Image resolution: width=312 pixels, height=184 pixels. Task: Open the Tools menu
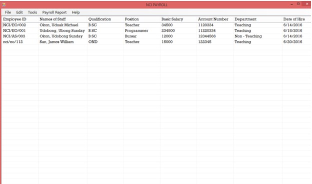tap(32, 12)
